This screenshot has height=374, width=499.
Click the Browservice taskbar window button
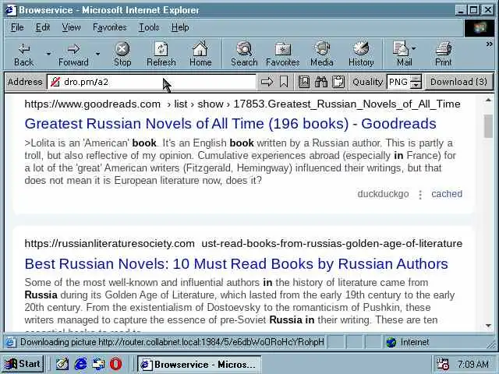click(x=200, y=364)
